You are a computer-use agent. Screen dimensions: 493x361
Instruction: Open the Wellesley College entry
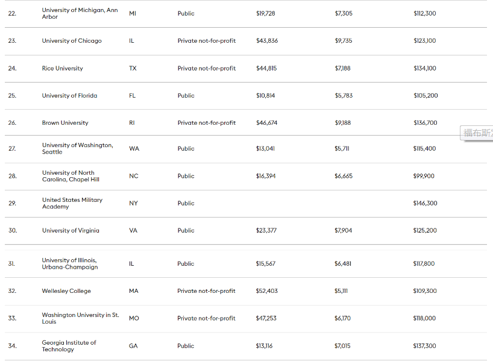[x=66, y=291]
